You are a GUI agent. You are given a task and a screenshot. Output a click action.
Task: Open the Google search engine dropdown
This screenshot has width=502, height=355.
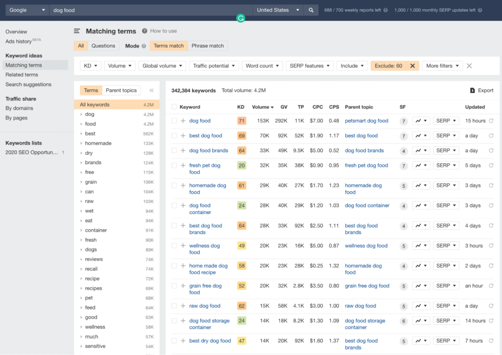point(27,10)
